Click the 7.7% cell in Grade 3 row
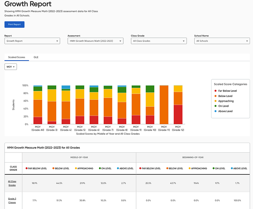 click(x=34, y=201)
